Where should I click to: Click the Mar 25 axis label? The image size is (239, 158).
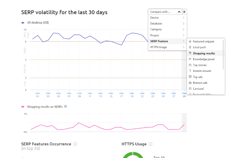[x=163, y=95]
